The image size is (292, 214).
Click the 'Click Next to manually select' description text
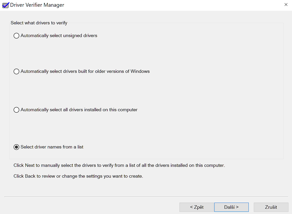click(x=119, y=166)
